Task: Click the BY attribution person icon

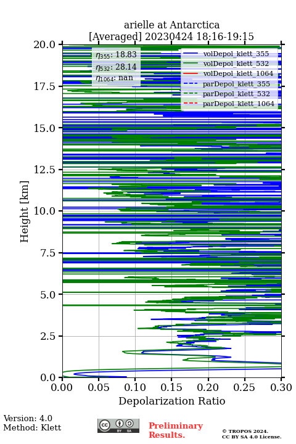Action: pyautogui.click(x=120, y=424)
